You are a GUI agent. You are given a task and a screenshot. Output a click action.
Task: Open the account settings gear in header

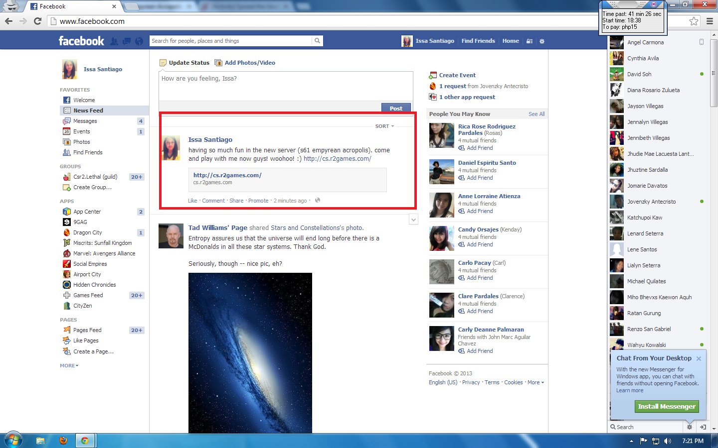point(542,41)
